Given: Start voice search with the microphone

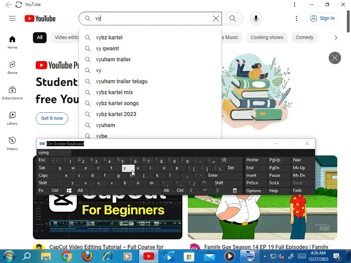Looking at the screenshot, I should click(x=256, y=18).
